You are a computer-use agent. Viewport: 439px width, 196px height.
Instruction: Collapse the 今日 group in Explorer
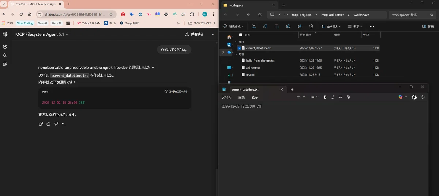pyautogui.click(x=236, y=42)
